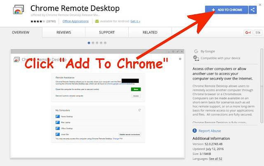Image resolution: width=264 pixels, height=166 pixels.
Task: Click the Office Desktop computer icon
Action: coord(58,129)
